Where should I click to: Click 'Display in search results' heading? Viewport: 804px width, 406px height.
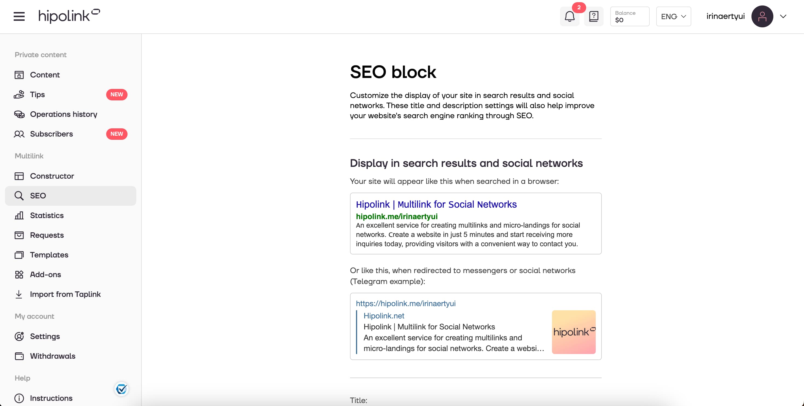(x=466, y=164)
